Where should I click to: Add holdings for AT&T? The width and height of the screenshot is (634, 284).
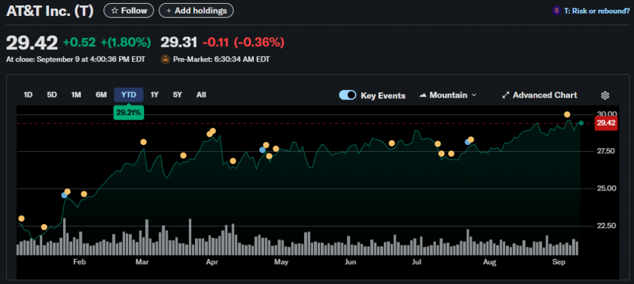[196, 11]
